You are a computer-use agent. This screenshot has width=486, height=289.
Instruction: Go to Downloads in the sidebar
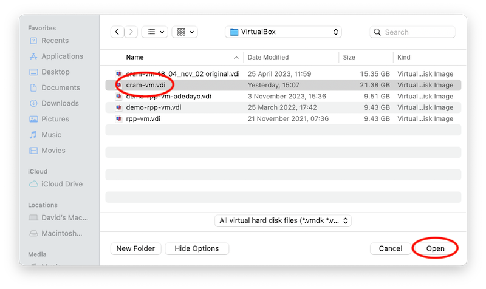pos(60,103)
